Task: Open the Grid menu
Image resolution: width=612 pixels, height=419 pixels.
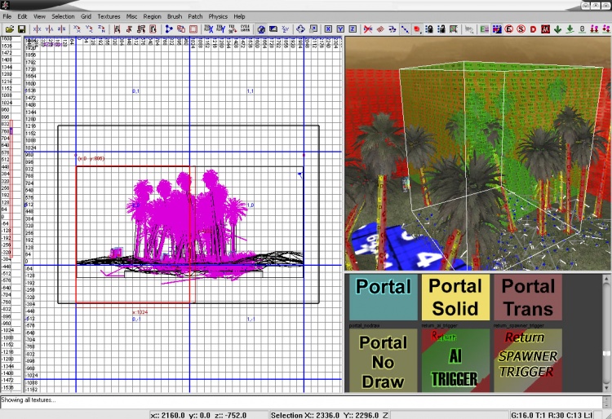Action: pyautogui.click(x=86, y=16)
